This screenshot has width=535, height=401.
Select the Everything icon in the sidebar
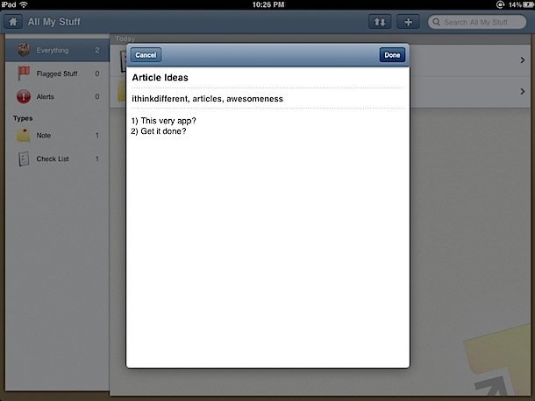23,50
